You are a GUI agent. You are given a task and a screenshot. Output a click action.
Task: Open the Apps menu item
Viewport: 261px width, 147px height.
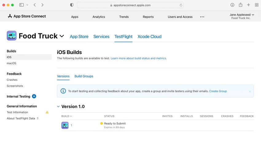pyautogui.click(x=75, y=17)
